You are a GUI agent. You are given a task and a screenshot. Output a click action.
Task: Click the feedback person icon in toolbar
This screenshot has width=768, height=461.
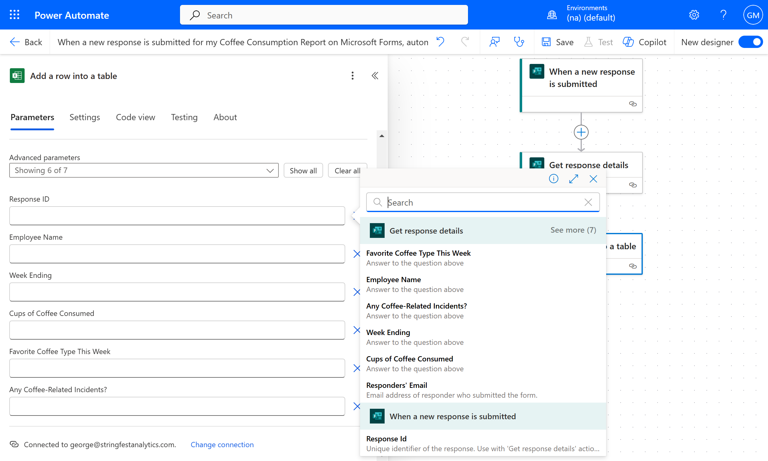click(x=494, y=41)
